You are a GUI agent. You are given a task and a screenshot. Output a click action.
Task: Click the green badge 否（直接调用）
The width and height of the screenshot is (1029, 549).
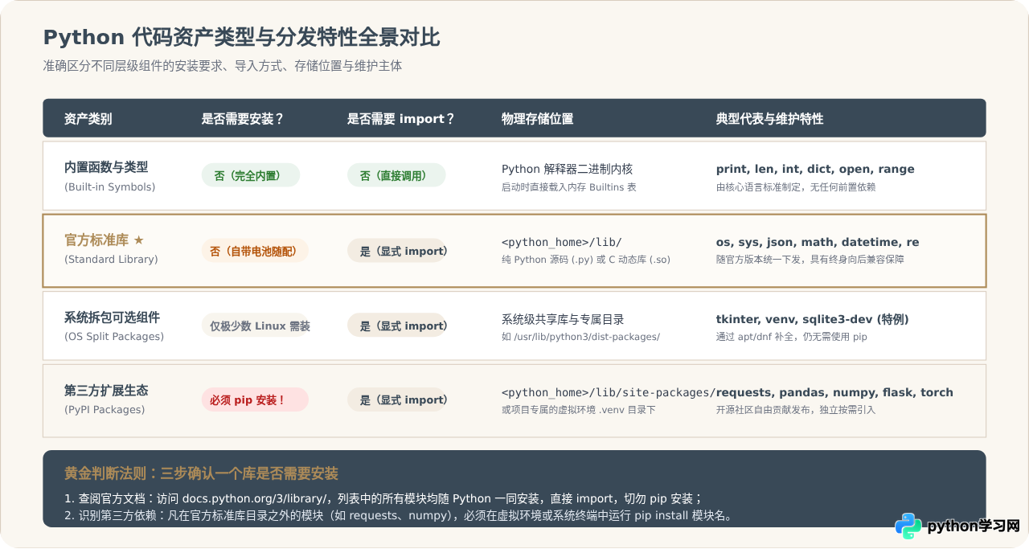click(396, 175)
